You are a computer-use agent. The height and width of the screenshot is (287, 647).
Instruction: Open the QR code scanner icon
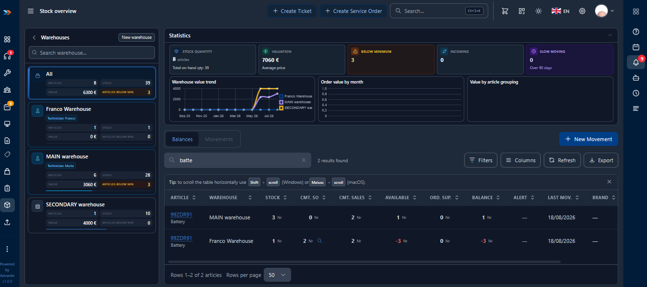point(522,11)
